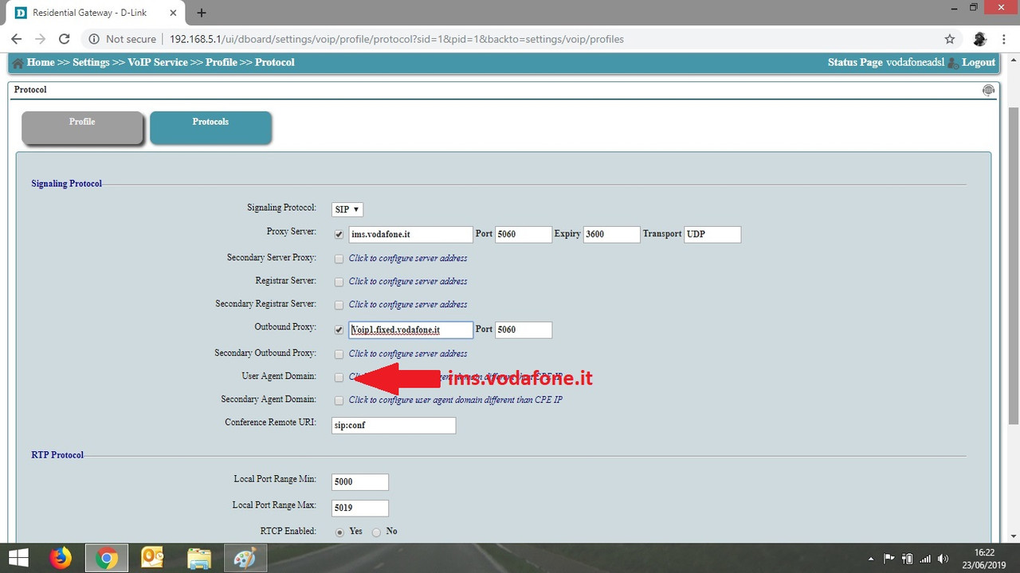Click the Local Port Range Max field
Viewport: 1020px width, 573px height.
[x=360, y=508]
